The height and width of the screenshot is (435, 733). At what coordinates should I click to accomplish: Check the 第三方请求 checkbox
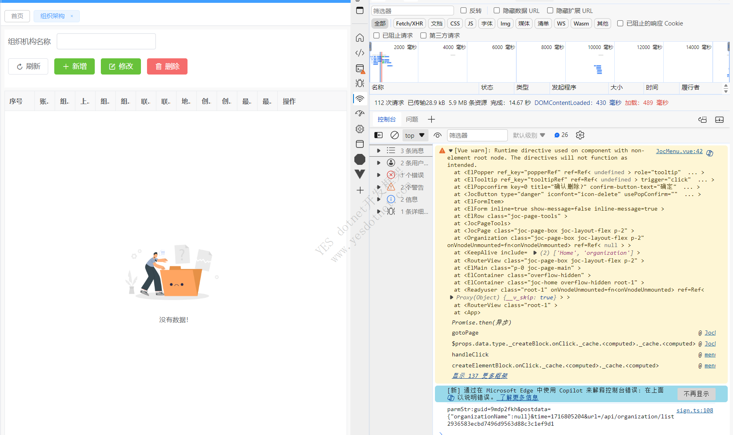(x=423, y=35)
